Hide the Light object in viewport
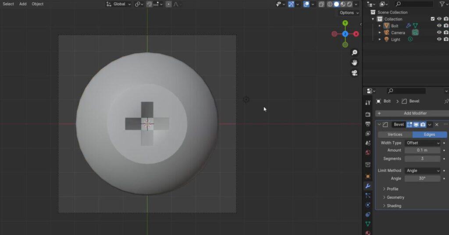The height and width of the screenshot is (235, 449). (x=439, y=39)
